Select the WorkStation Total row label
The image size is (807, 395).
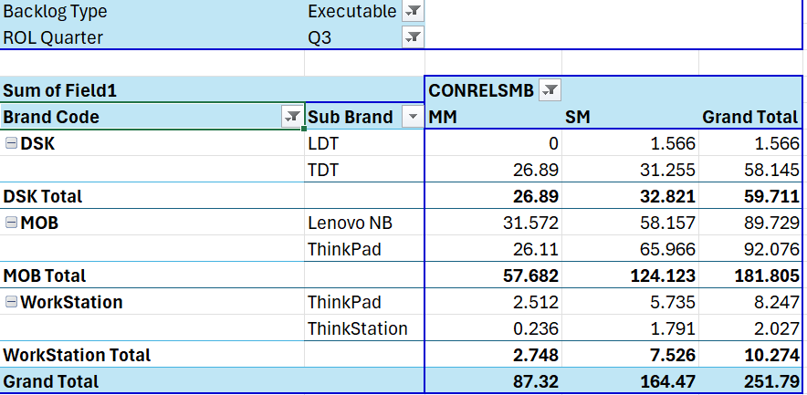[x=78, y=355]
